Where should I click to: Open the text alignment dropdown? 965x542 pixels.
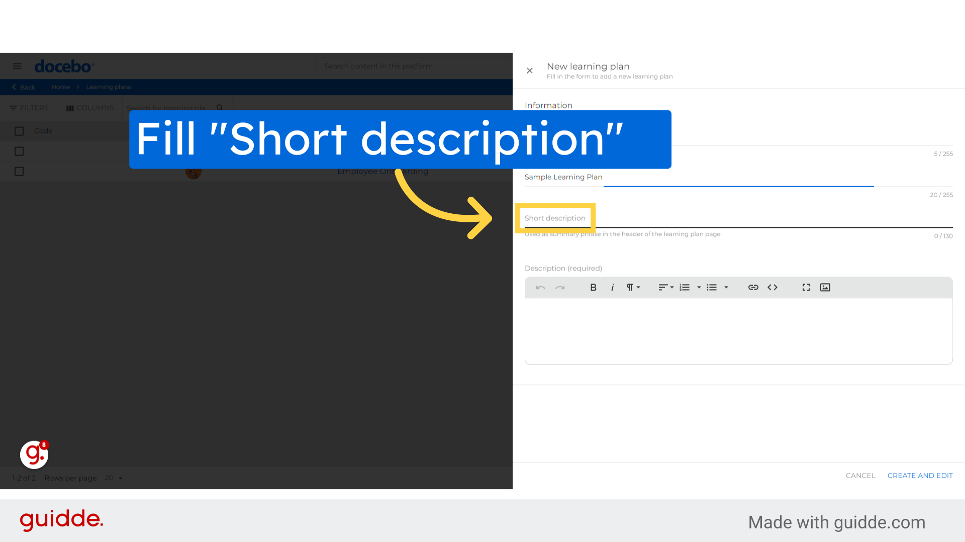[665, 287]
